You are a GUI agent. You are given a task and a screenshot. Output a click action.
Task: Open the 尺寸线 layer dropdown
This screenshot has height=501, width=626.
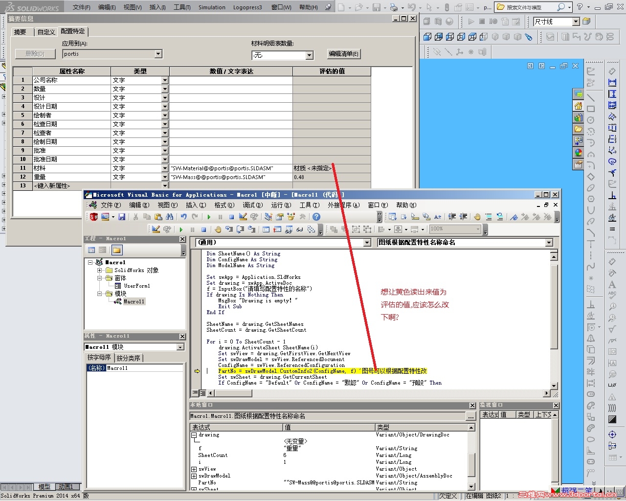576,22
